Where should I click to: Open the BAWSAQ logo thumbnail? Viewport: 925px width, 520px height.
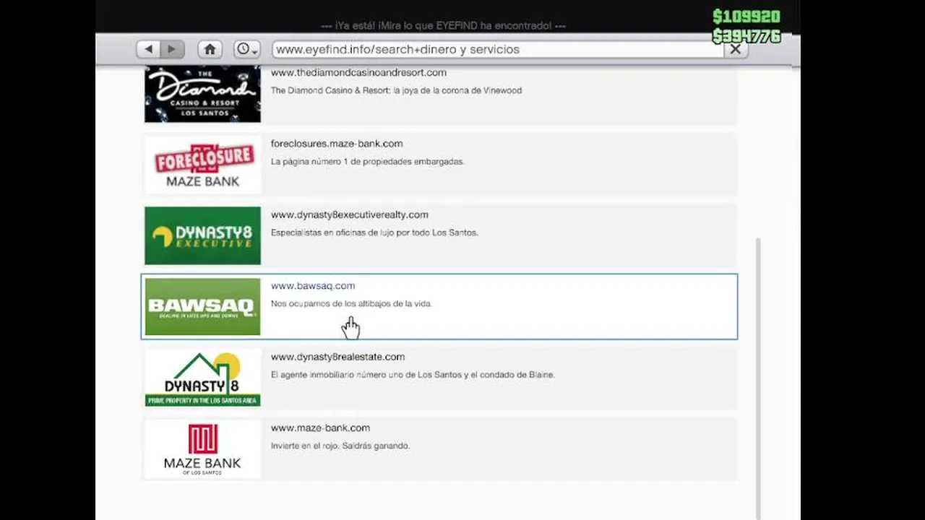(x=202, y=307)
